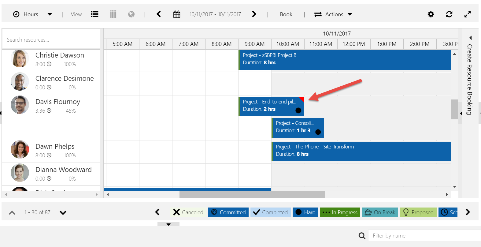Image resolution: width=481 pixels, height=247 pixels.
Task: Click Dawn Phelps' profile photo
Action: (x=20, y=149)
